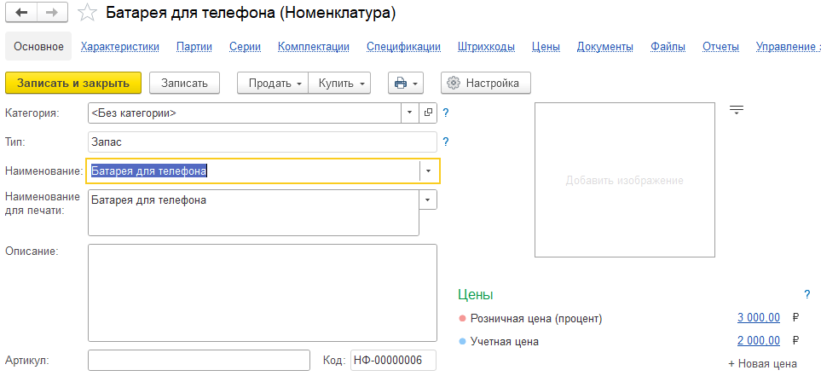The height and width of the screenshot is (376, 821).
Task: Click into the Артикул input field
Action: 199,361
